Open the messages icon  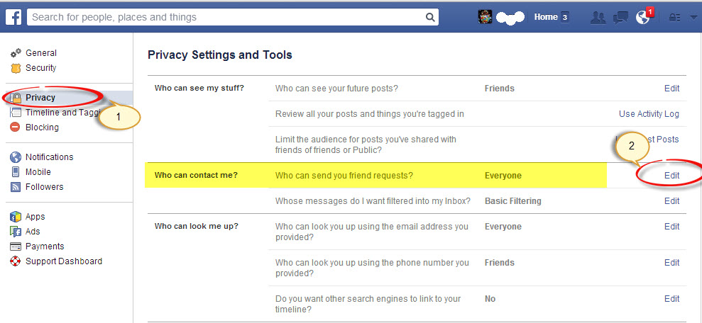(x=620, y=18)
